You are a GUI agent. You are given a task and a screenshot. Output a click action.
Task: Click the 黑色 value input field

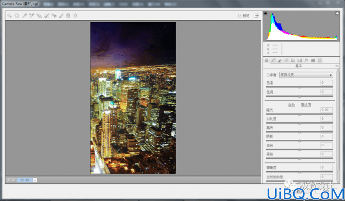tap(326, 154)
